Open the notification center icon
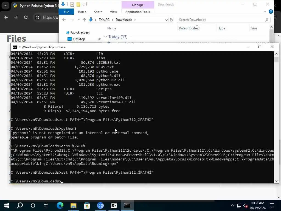Viewport: 281px width, 211px height. tap(272, 206)
